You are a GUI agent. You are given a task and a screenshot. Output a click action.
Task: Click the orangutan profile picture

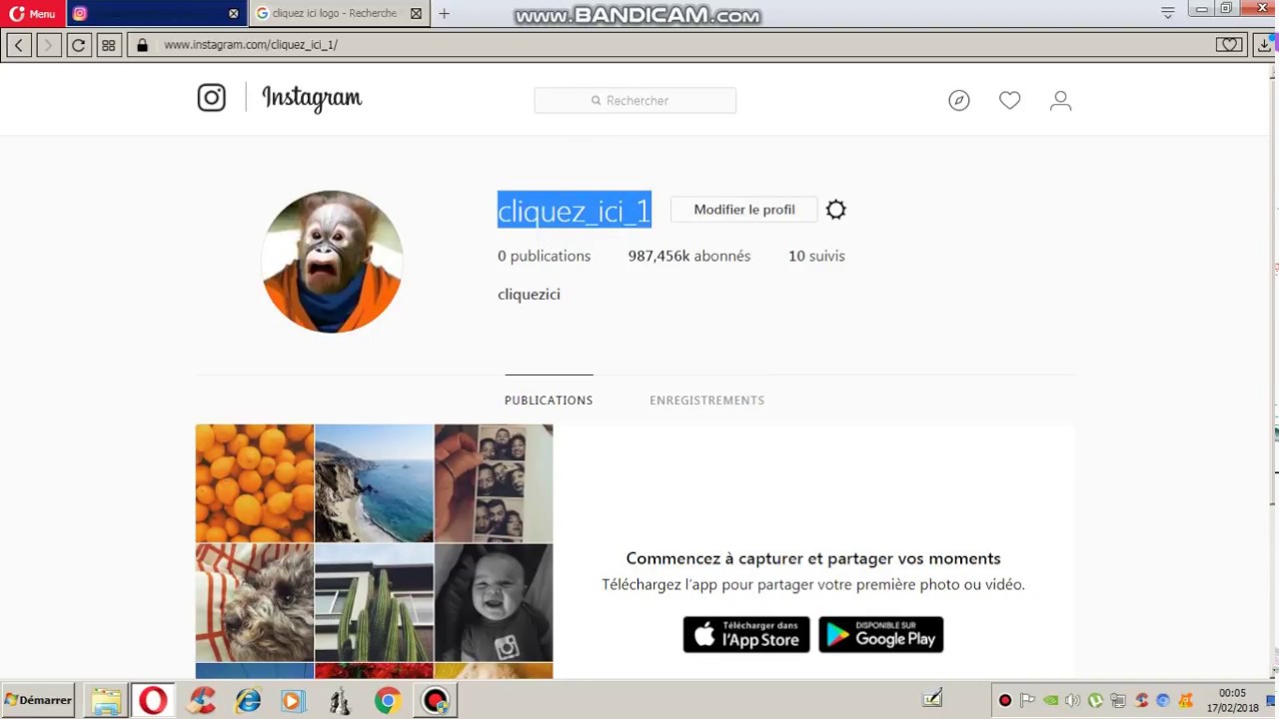332,262
